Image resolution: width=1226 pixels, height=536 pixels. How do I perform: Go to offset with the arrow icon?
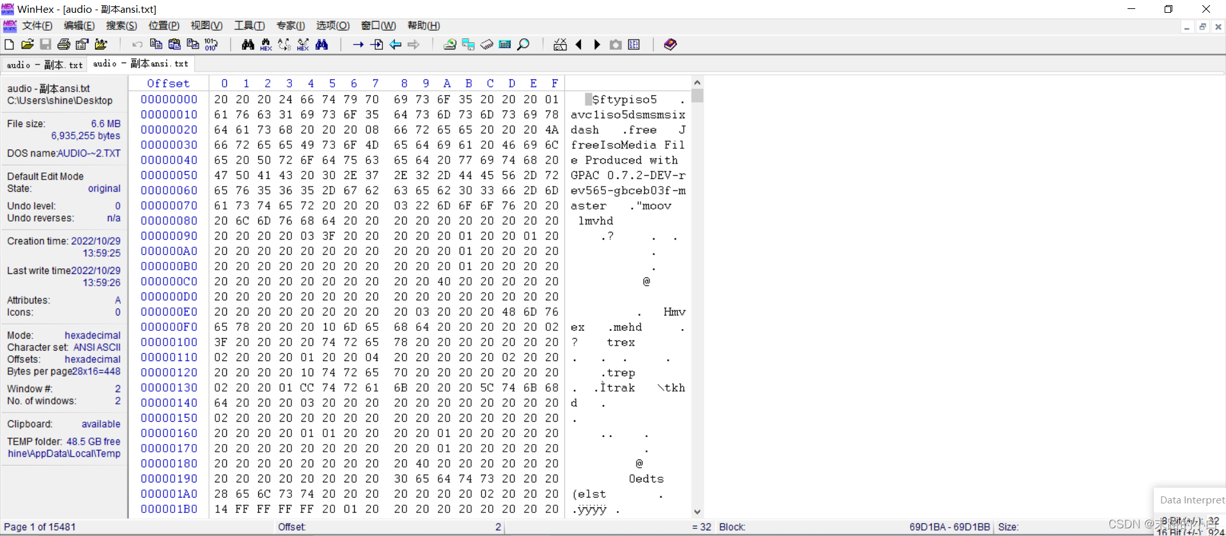click(x=358, y=44)
